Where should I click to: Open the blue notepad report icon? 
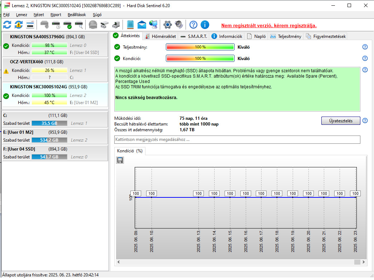[x=130, y=25]
